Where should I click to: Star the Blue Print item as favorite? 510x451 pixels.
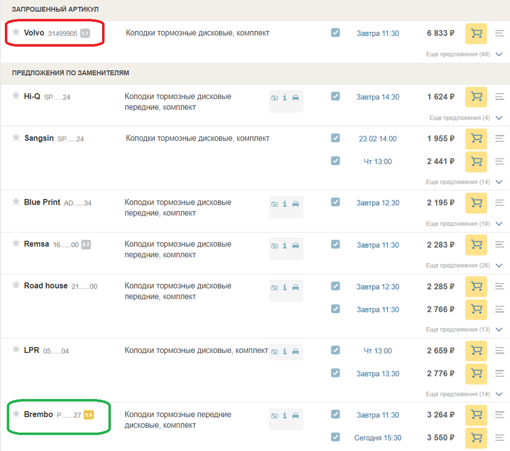click(15, 201)
